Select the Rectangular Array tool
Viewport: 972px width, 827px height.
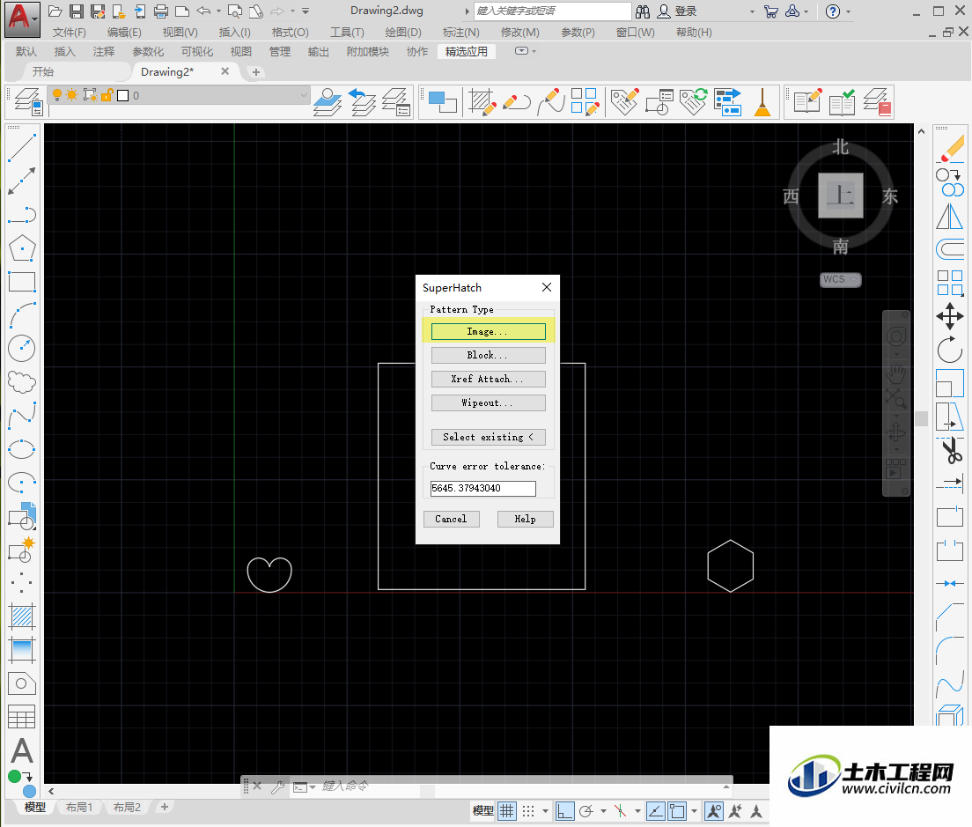coord(950,284)
